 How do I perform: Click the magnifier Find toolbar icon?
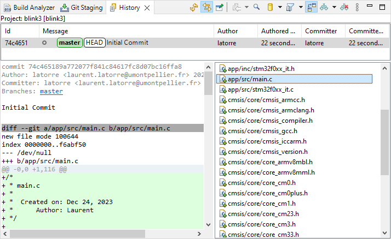[257, 7]
